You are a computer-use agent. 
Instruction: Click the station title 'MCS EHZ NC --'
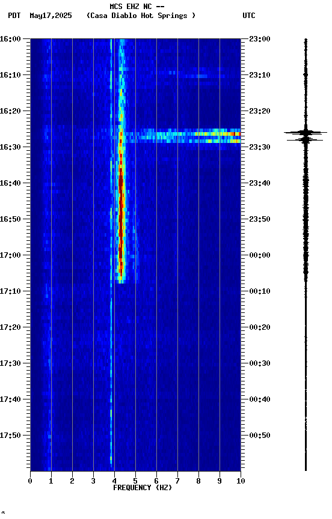tap(137, 6)
